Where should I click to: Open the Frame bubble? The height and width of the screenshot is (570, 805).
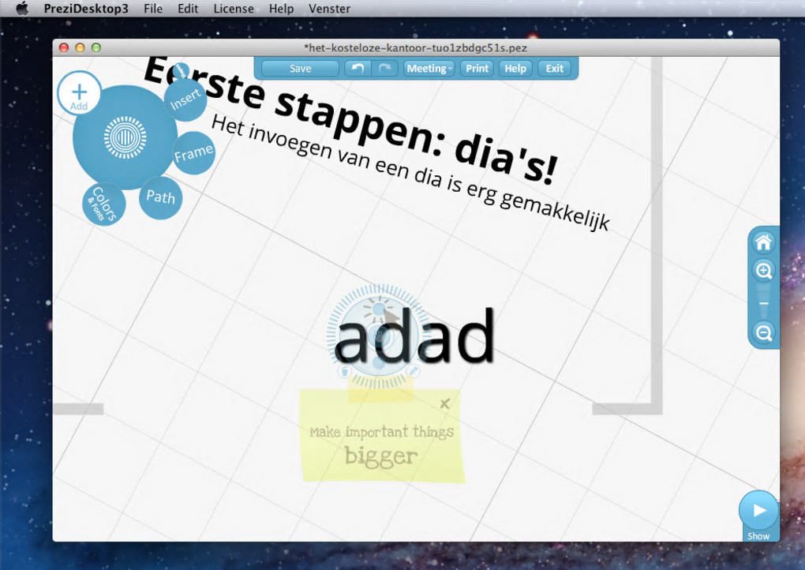pyautogui.click(x=193, y=153)
